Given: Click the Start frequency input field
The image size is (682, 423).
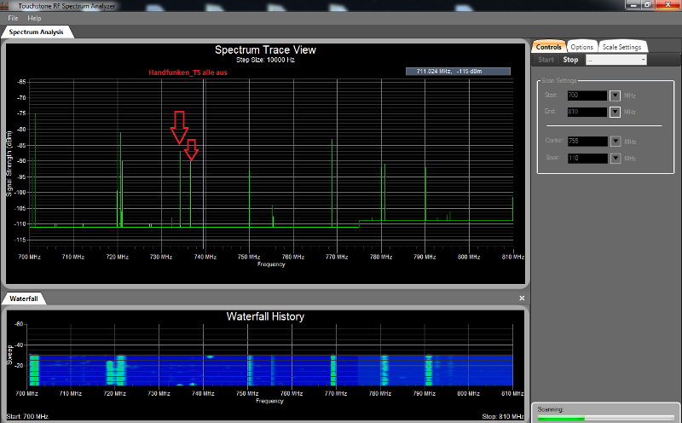Looking at the screenshot, I should (587, 96).
